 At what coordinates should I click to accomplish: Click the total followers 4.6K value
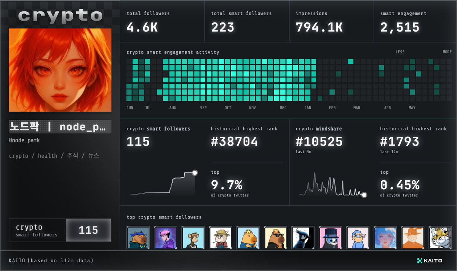click(142, 27)
